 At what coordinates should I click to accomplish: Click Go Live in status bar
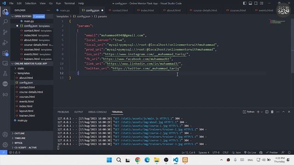(250, 152)
